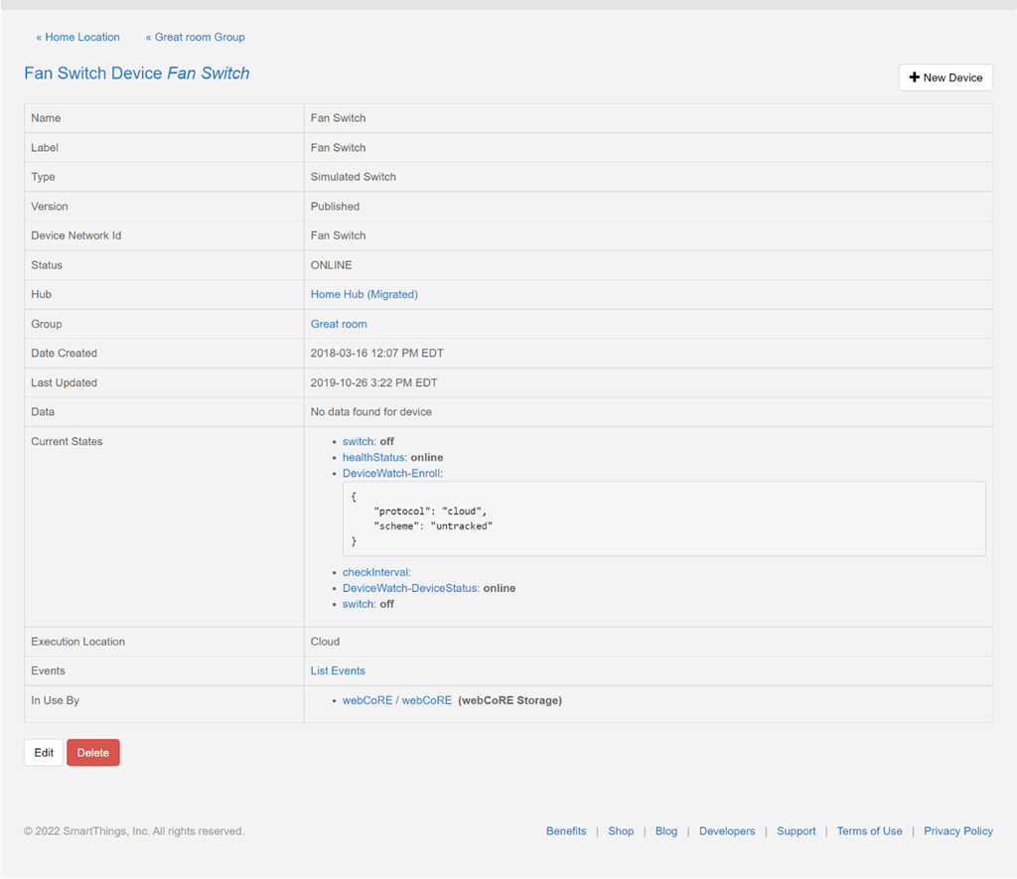Open the Great room group link

[x=339, y=324]
